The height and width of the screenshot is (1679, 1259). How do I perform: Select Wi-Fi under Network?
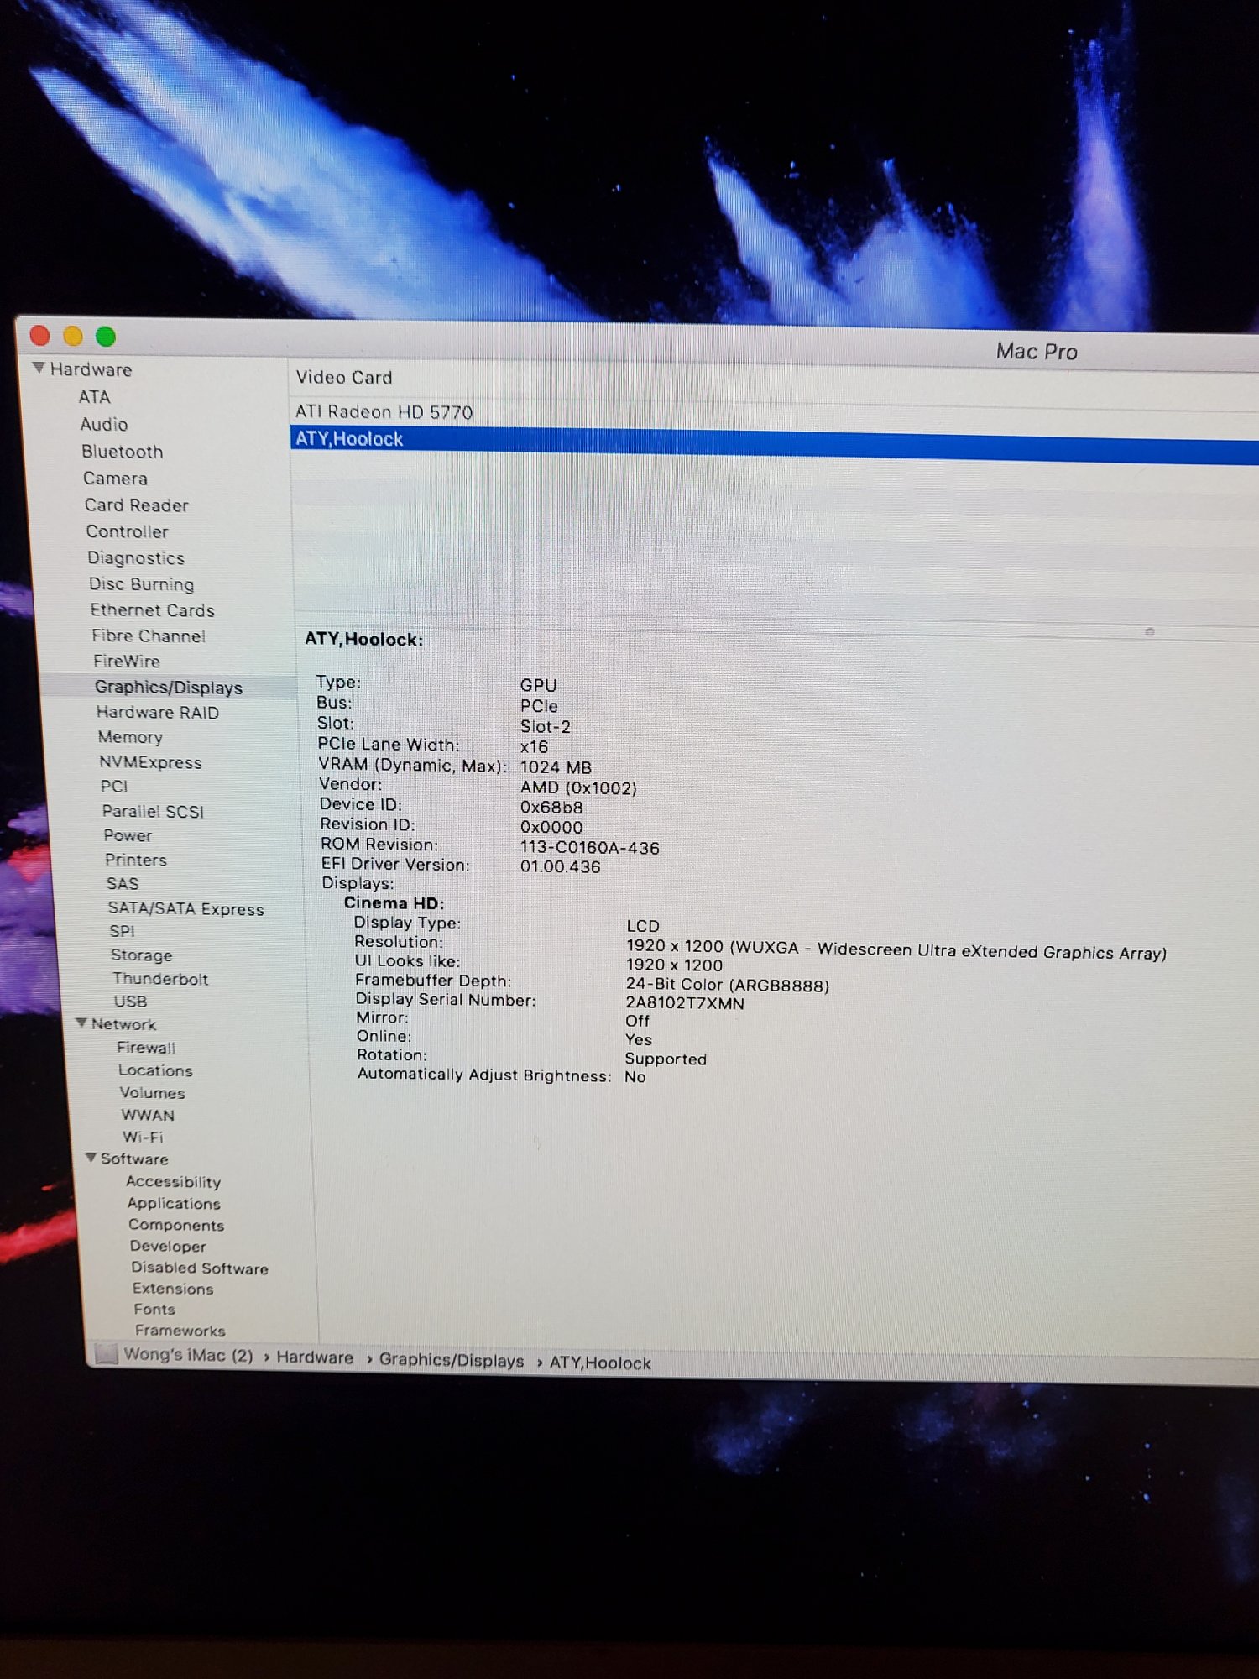pos(143,1138)
